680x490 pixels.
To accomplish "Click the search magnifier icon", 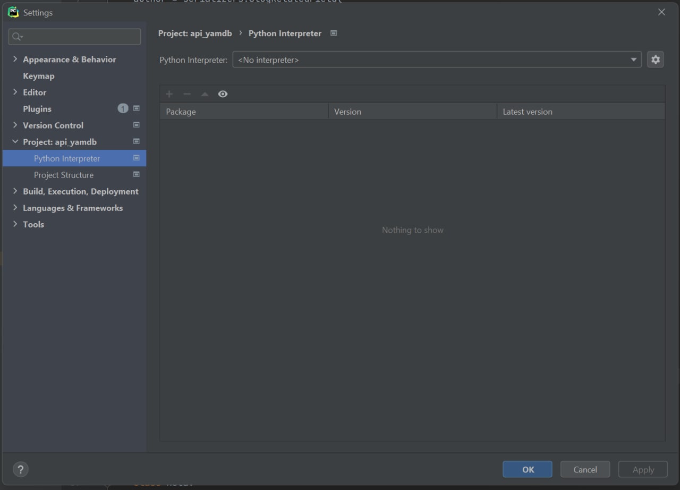I will 17,37.
